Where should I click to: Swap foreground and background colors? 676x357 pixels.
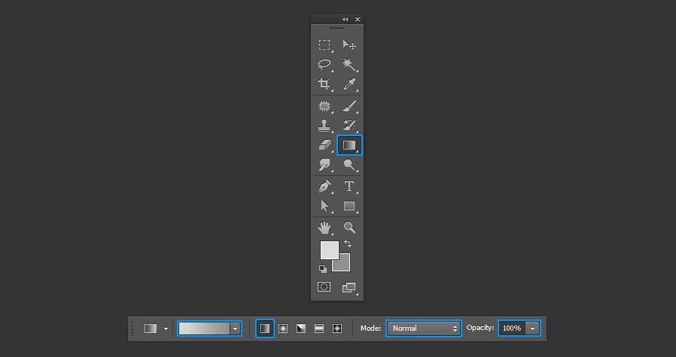coord(348,244)
